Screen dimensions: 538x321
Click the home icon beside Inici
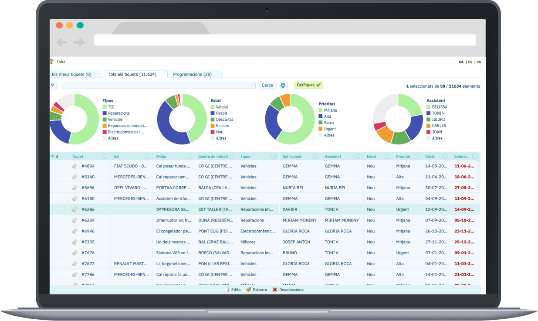click(51, 61)
